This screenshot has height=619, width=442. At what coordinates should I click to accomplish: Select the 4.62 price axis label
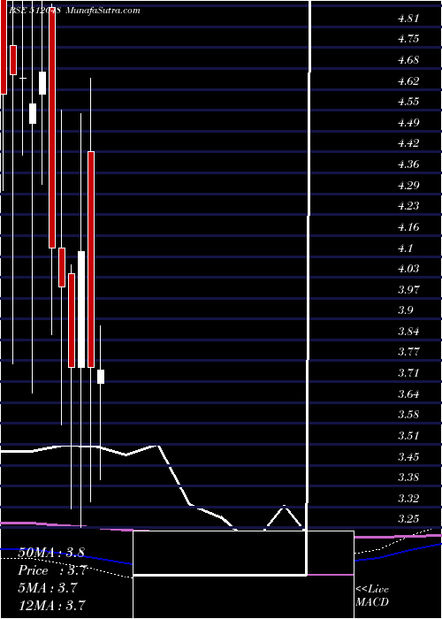click(x=408, y=81)
